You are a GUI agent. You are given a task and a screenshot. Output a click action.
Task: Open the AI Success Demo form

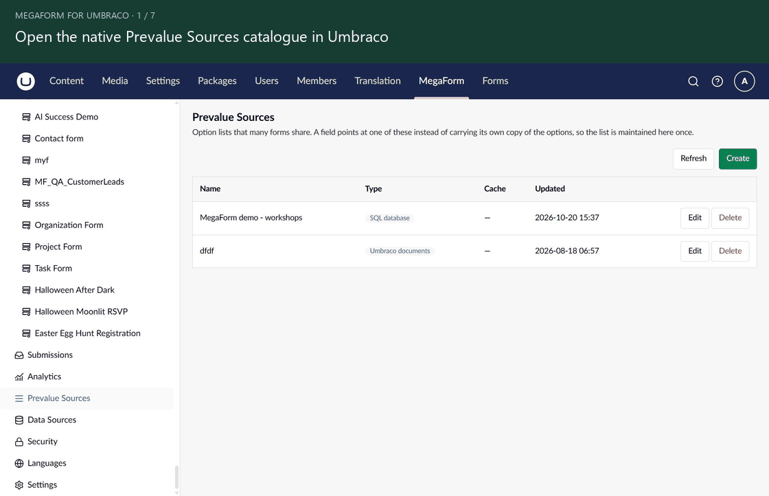coord(66,117)
